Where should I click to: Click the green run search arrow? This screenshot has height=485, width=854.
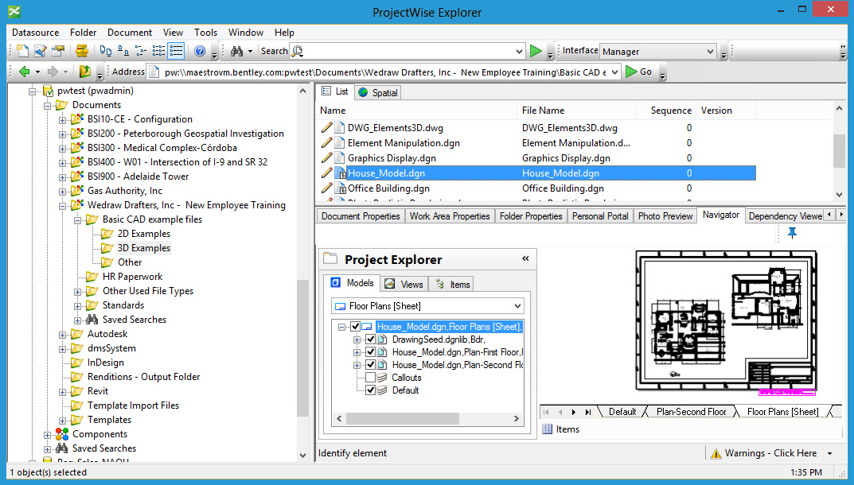(x=536, y=51)
